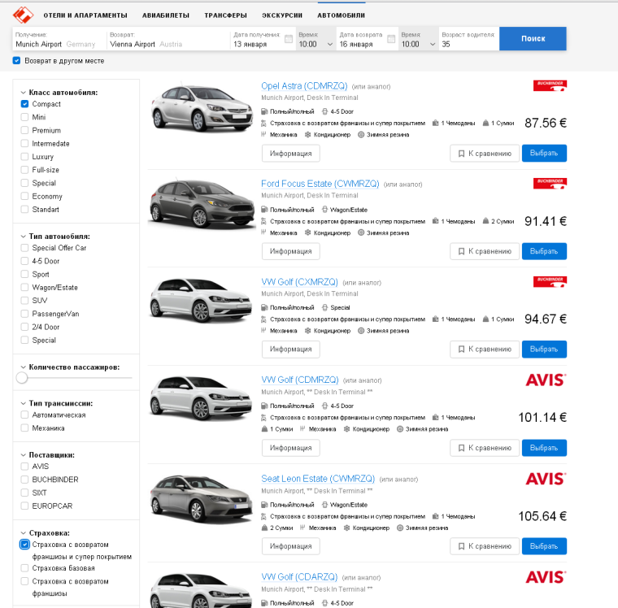Click the AVIS logo on Seat Leon Estate
This screenshot has height=608, width=618.
click(x=545, y=478)
